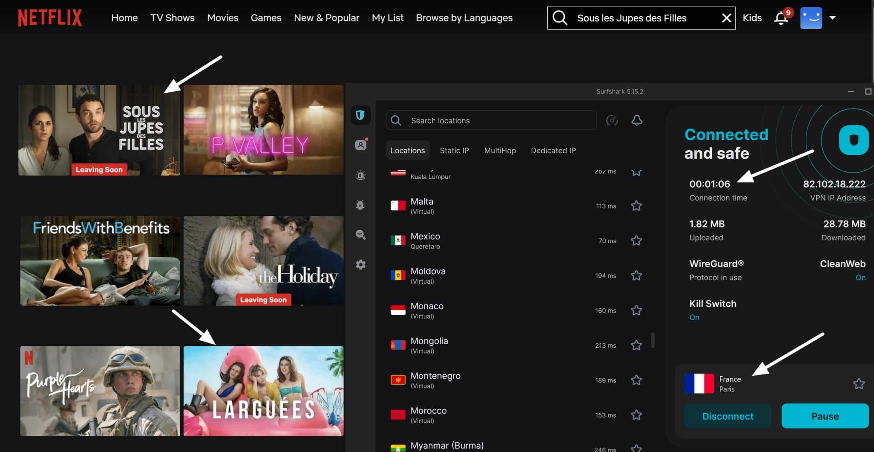Favorite Malta with its star
Image resolution: width=874 pixels, height=452 pixels.
tap(636, 206)
